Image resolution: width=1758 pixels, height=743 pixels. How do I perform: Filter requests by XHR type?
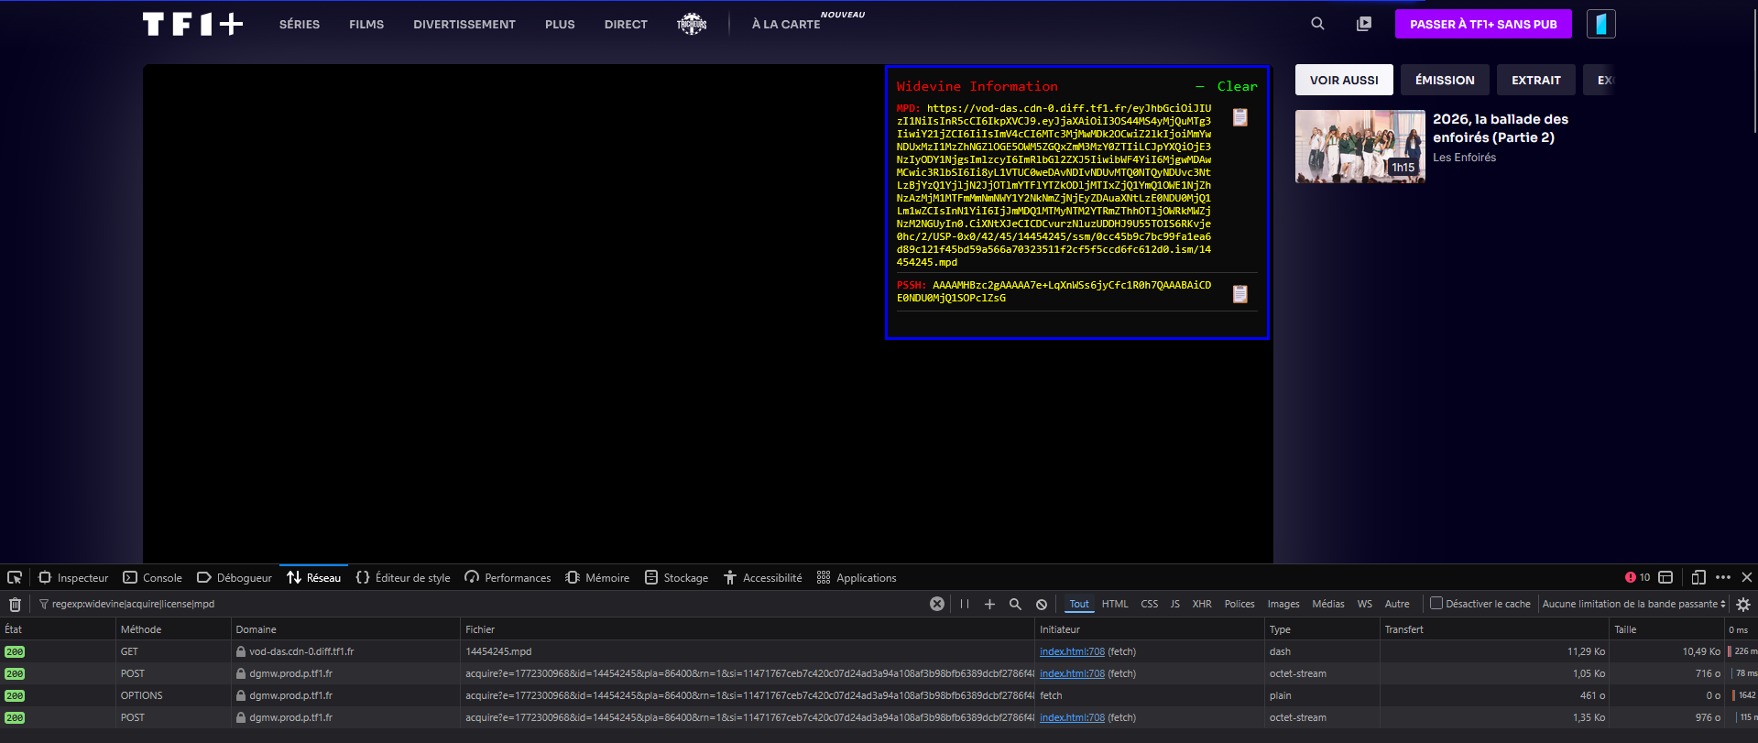[1201, 604]
